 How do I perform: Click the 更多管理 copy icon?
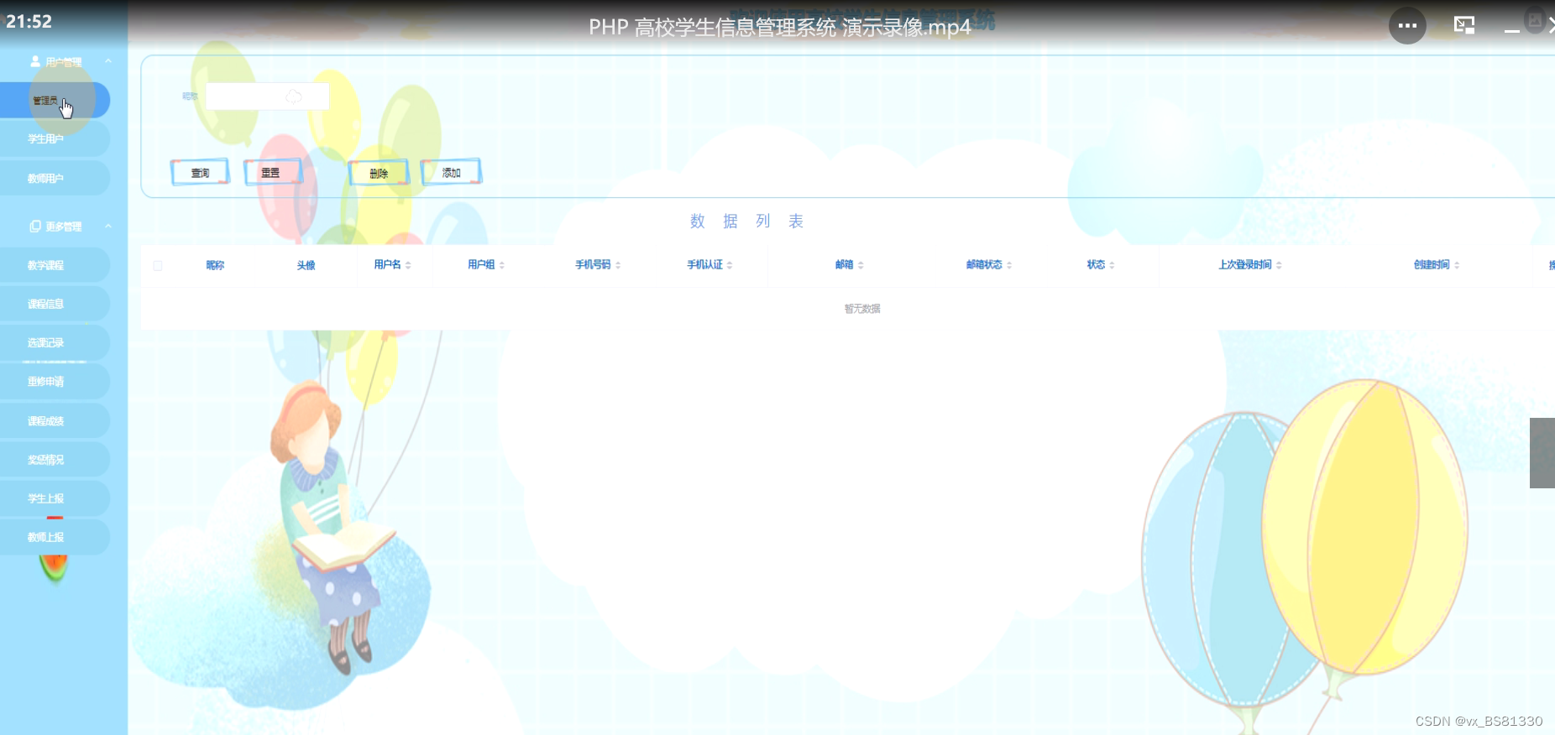pyautogui.click(x=35, y=227)
